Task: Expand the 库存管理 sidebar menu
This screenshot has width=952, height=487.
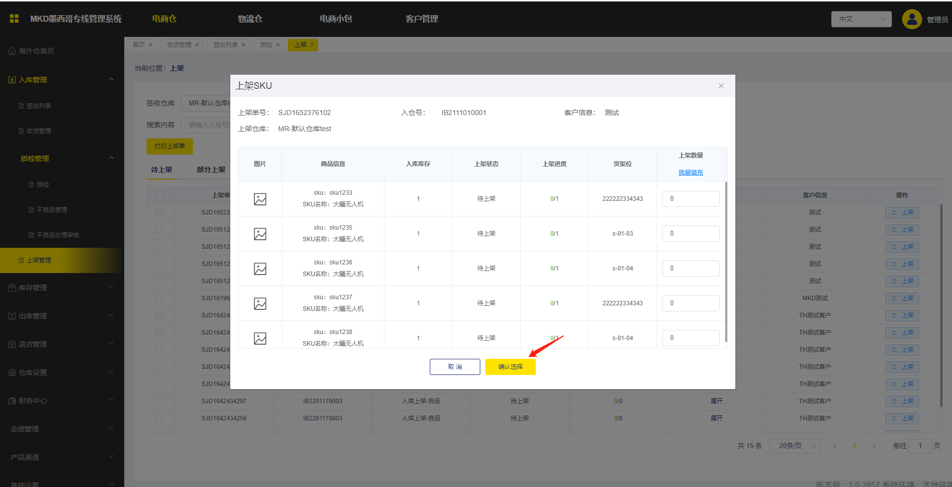Action: point(62,288)
